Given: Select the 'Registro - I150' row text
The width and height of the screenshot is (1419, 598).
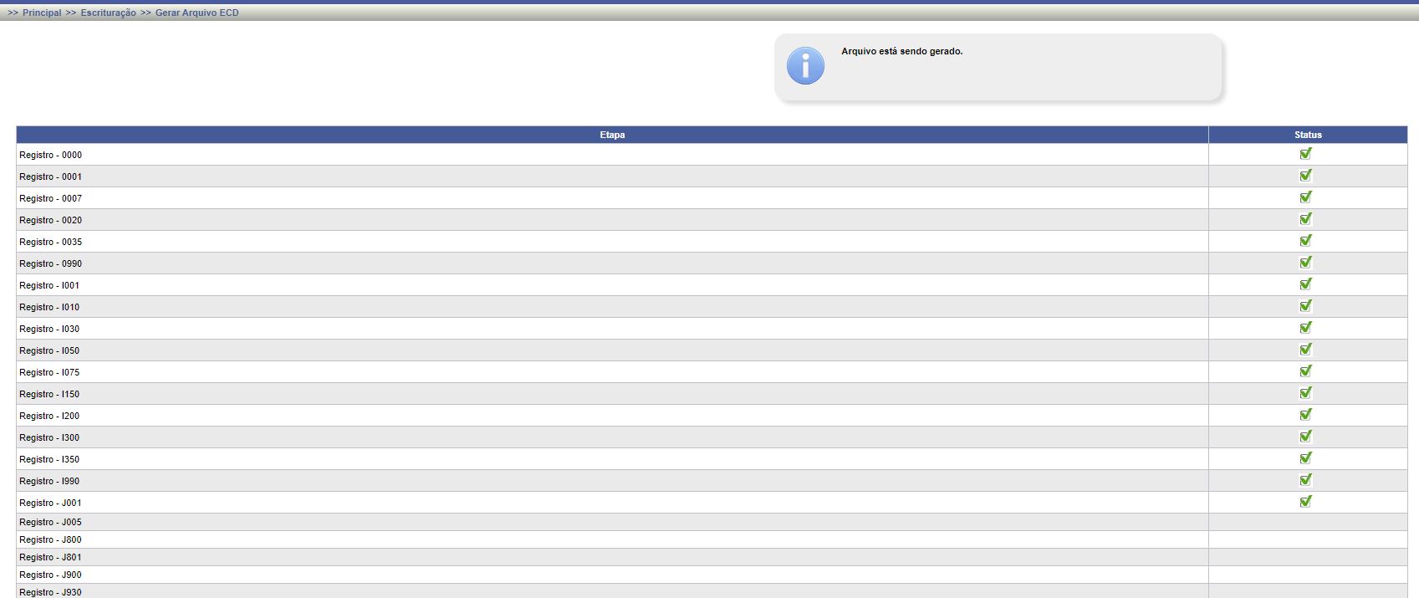Looking at the screenshot, I should click(x=49, y=394).
